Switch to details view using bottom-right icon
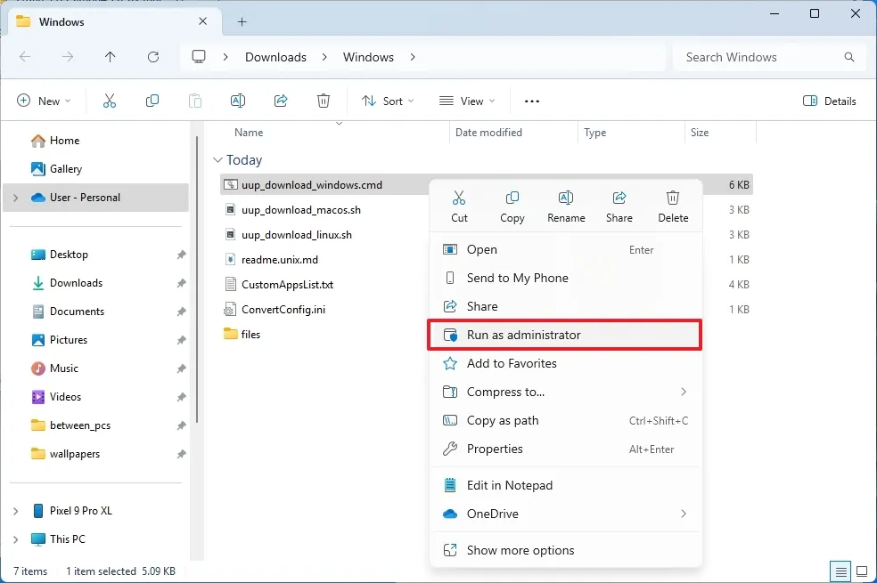The image size is (877, 583). (839, 571)
